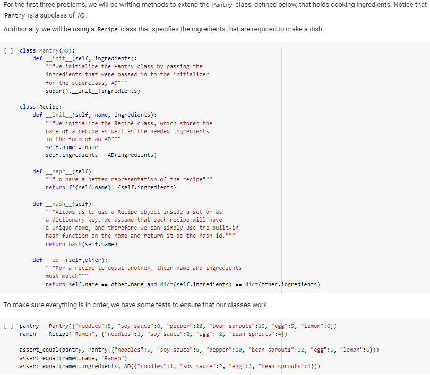Click the 'ramen = Recipe("Ramen"...' line
This screenshot has width=430, height=375.
tap(153, 334)
